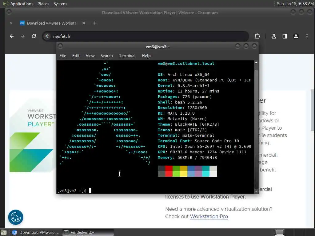This screenshot has width=315, height=236.
Task: Open the Terminal menu in mate-terminal
Action: click(127, 56)
